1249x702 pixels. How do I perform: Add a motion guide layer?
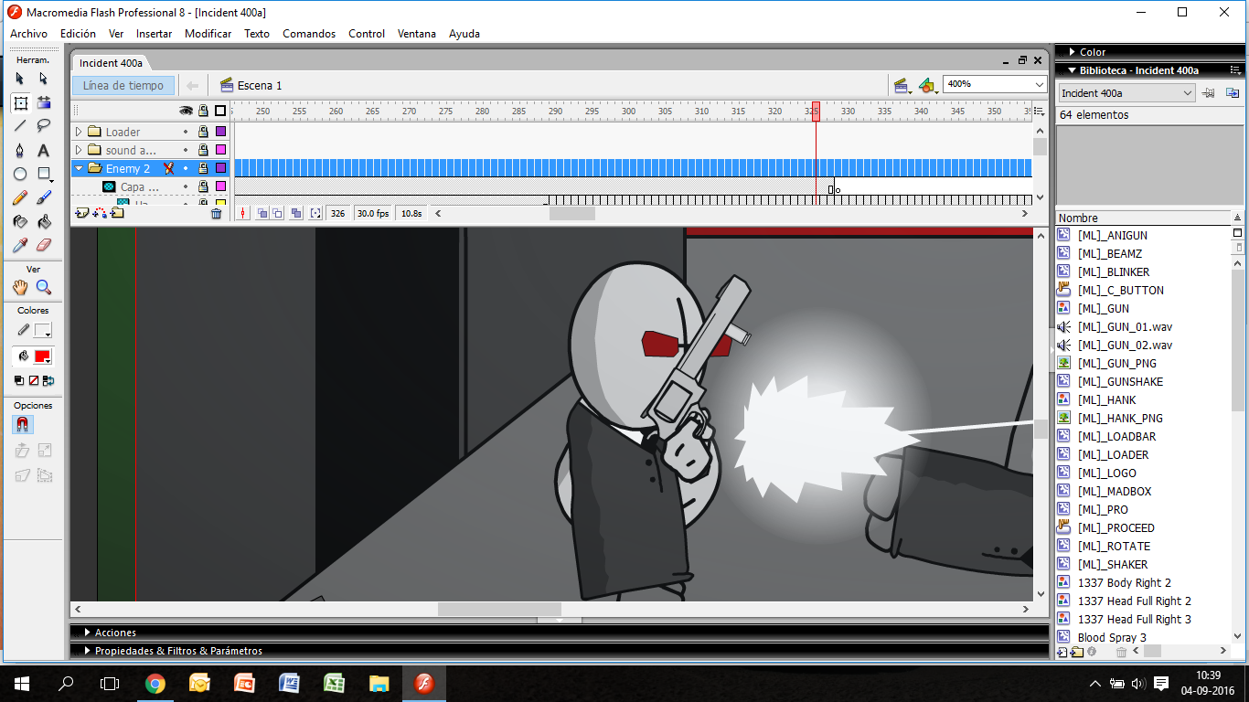pyautogui.click(x=100, y=213)
